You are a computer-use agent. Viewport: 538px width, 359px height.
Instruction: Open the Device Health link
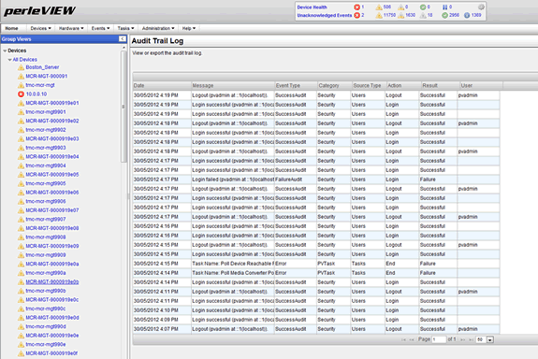coord(312,7)
